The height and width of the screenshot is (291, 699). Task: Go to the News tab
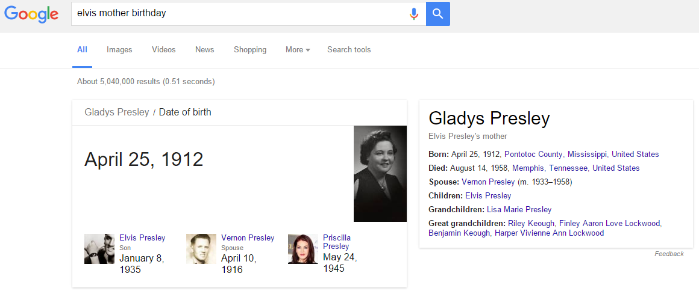pyautogui.click(x=205, y=50)
